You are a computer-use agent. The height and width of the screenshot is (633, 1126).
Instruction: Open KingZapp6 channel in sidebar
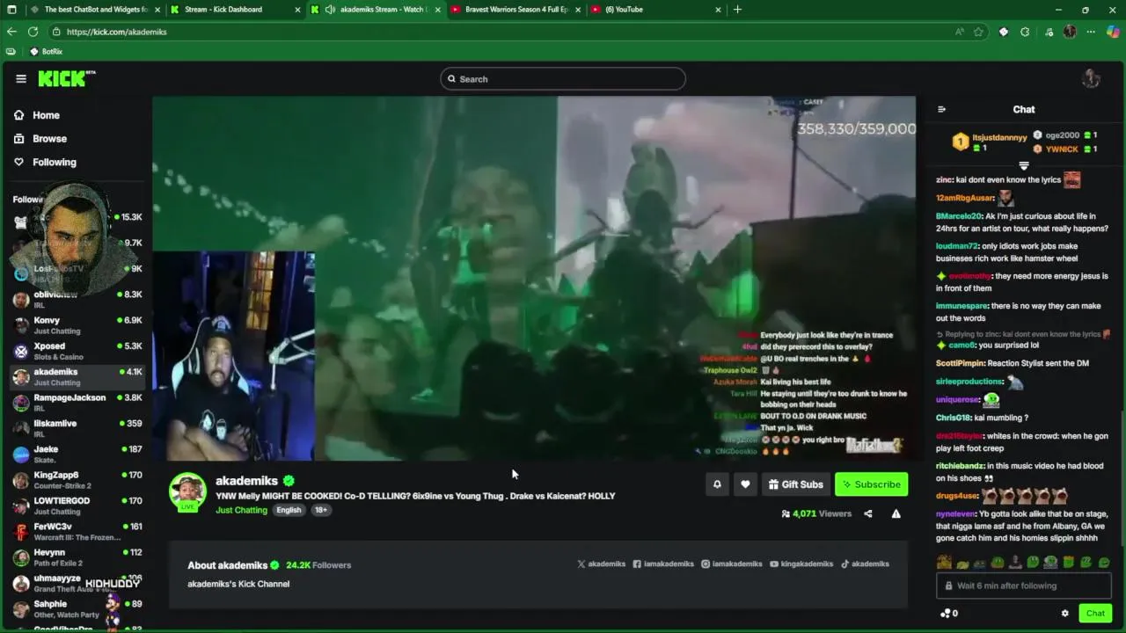[77, 480]
